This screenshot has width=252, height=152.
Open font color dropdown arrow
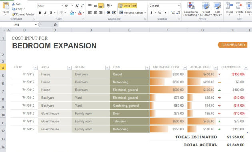[x=83, y=12]
